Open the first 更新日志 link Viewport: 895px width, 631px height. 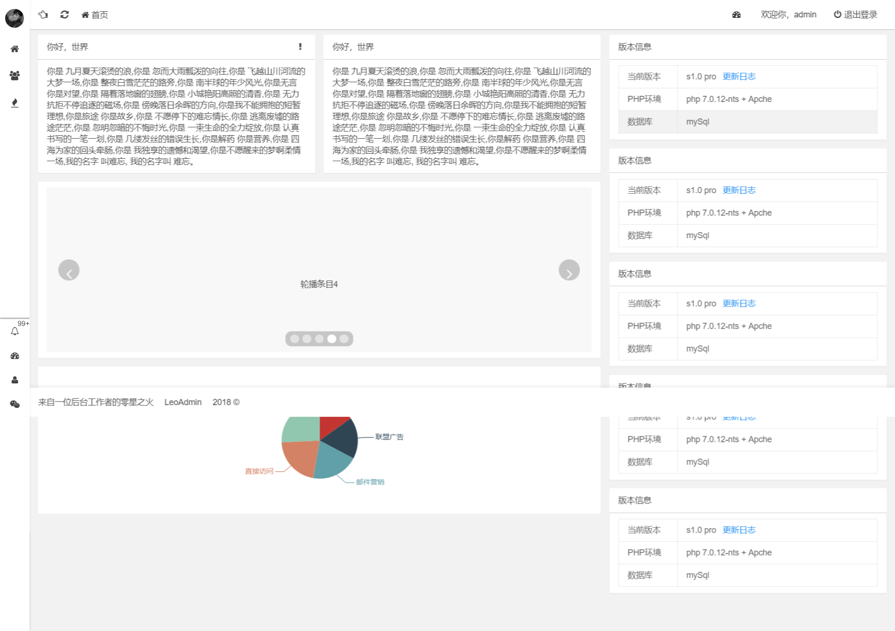click(x=738, y=76)
